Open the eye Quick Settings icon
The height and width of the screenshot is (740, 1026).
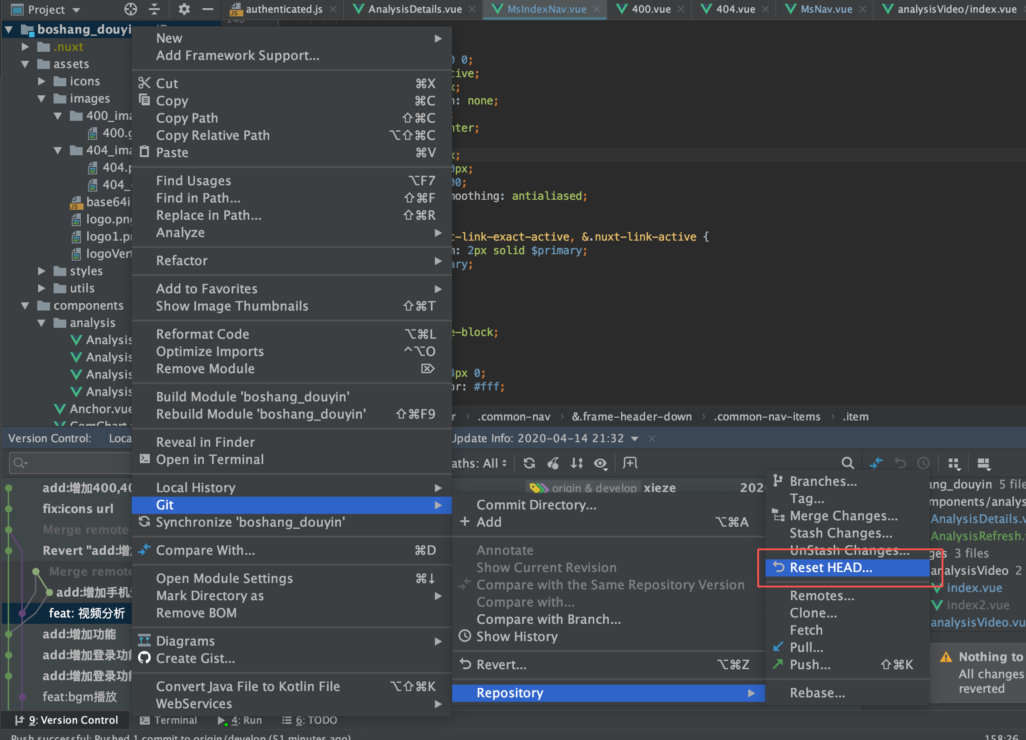[600, 463]
